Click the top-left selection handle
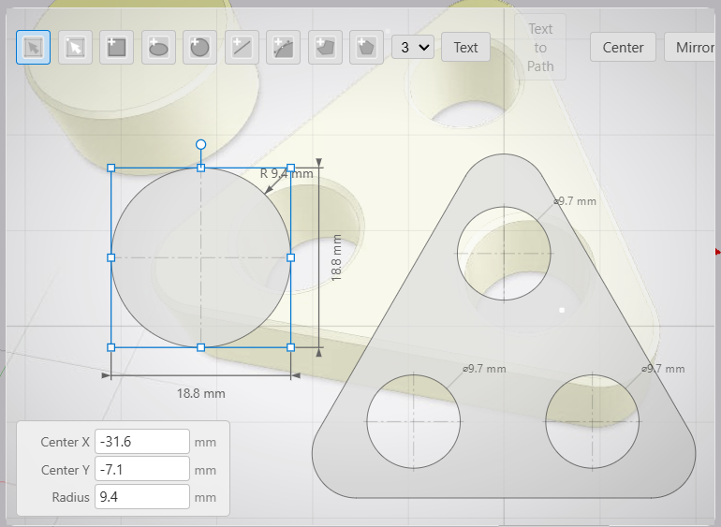The width and height of the screenshot is (721, 527). click(x=111, y=168)
